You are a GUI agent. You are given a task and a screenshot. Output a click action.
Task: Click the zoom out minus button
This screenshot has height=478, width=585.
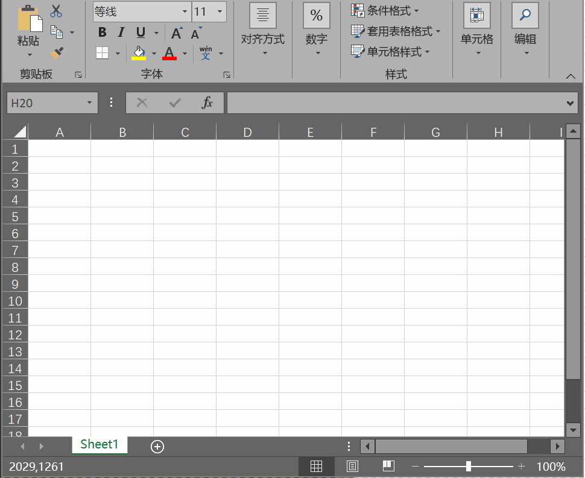(416, 467)
